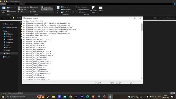Open Explorer help question mark icon
The width and height of the screenshot is (176, 99).
click(x=175, y=4)
